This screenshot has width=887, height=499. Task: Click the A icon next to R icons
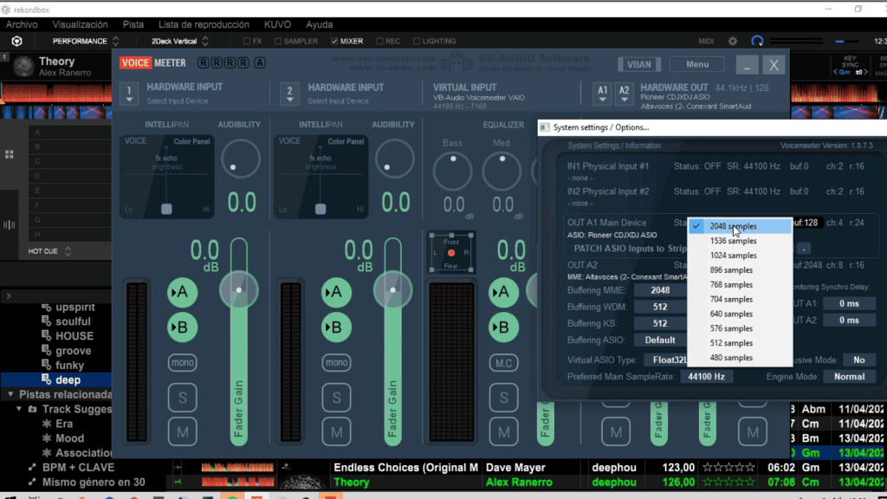click(260, 62)
